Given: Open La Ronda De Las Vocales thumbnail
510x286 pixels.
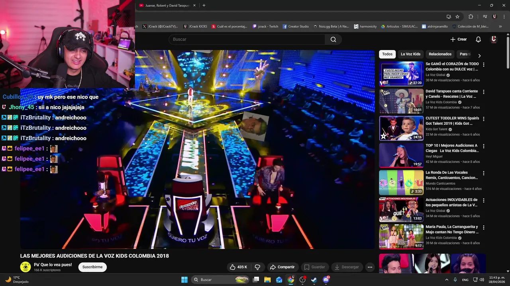Looking at the screenshot, I should (x=401, y=183).
